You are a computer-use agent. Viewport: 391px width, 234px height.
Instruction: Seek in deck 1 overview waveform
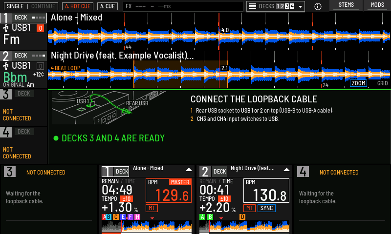147,226
